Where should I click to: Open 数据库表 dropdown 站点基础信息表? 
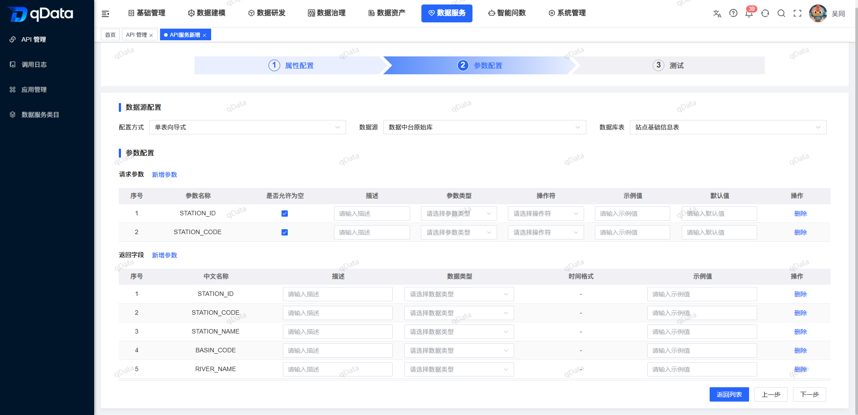tap(728, 127)
